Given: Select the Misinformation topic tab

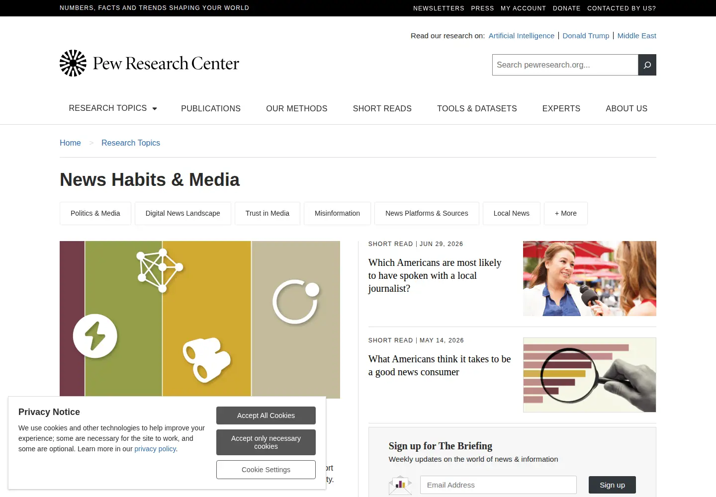Looking at the screenshot, I should click(337, 213).
